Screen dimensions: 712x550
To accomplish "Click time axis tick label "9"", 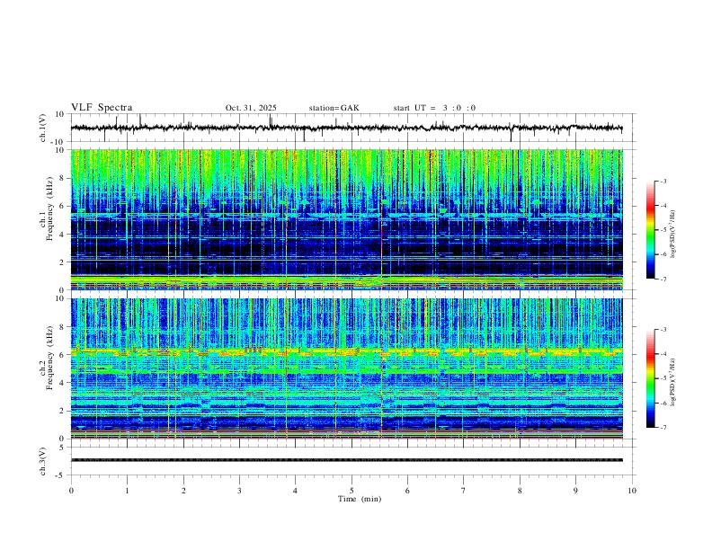I will coord(575,491).
